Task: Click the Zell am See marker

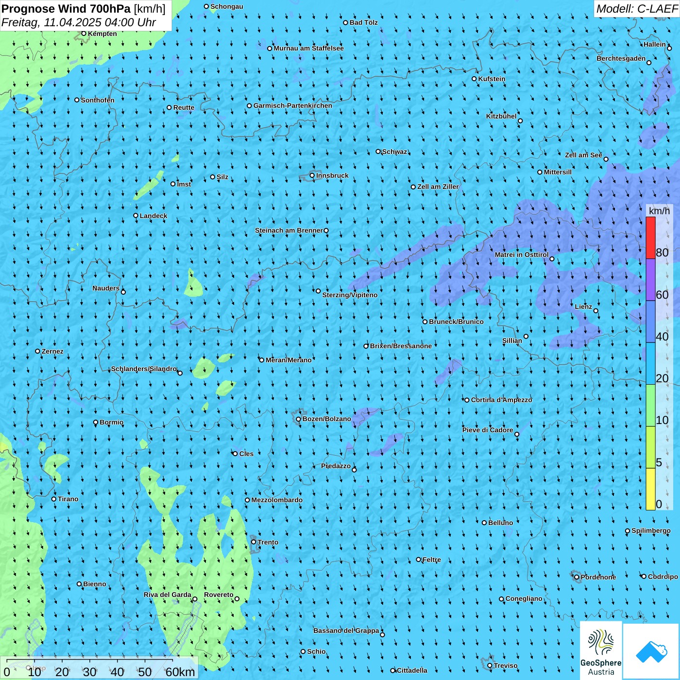Action: pos(606,159)
